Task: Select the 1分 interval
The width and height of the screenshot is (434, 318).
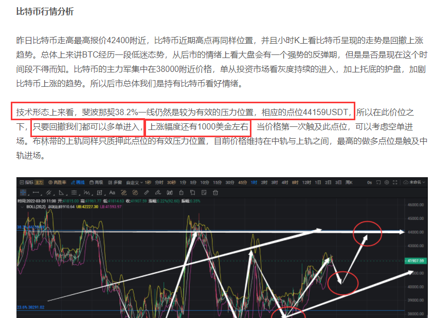Action: [183, 182]
